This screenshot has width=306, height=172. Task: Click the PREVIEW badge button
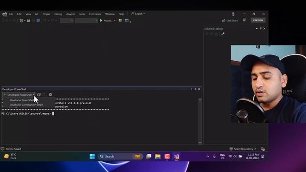tap(258, 20)
